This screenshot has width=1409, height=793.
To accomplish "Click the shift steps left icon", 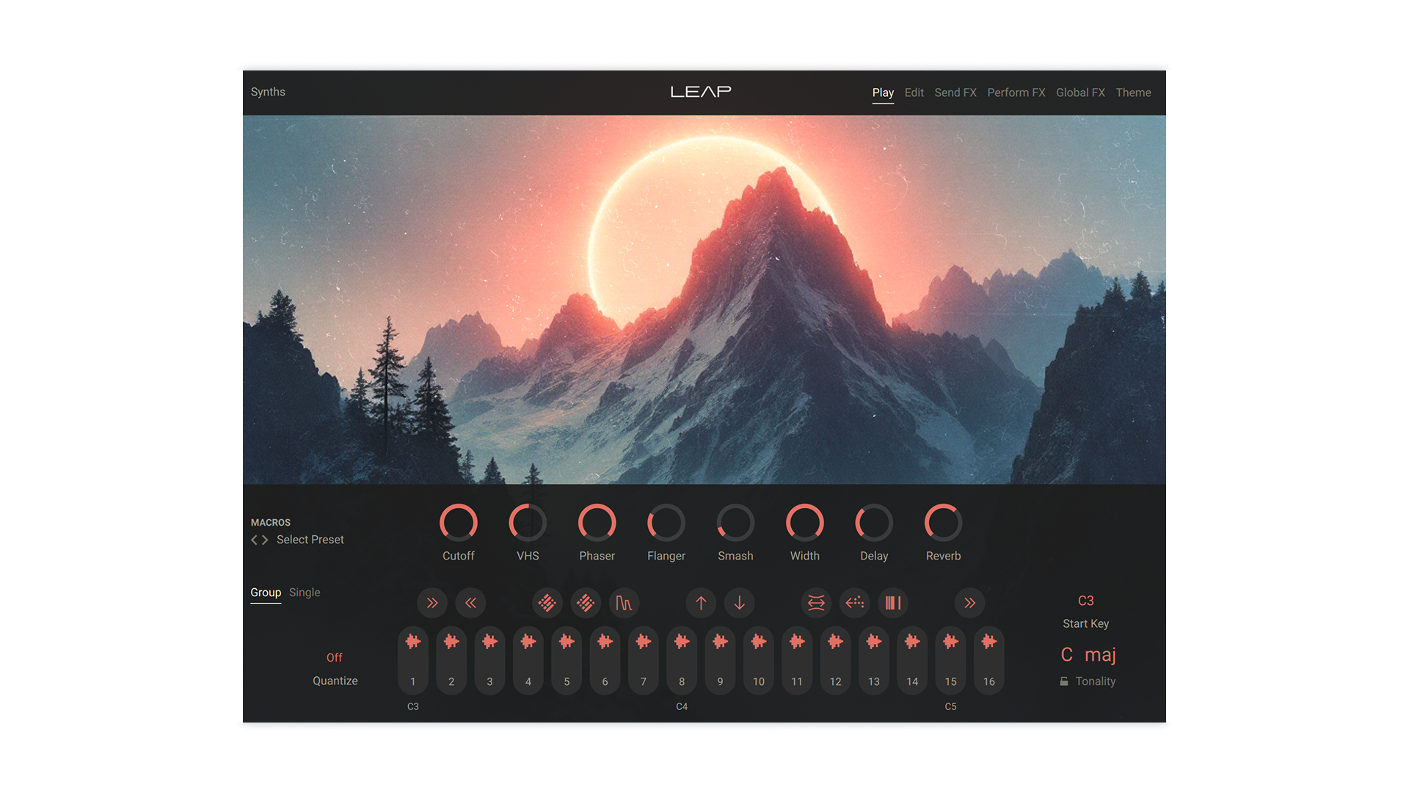I will point(470,603).
